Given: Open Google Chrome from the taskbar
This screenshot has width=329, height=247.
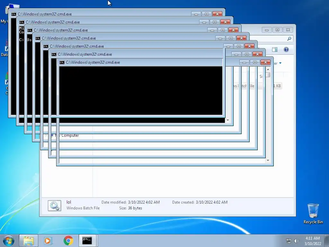Looking at the screenshot, I should pos(68,241).
